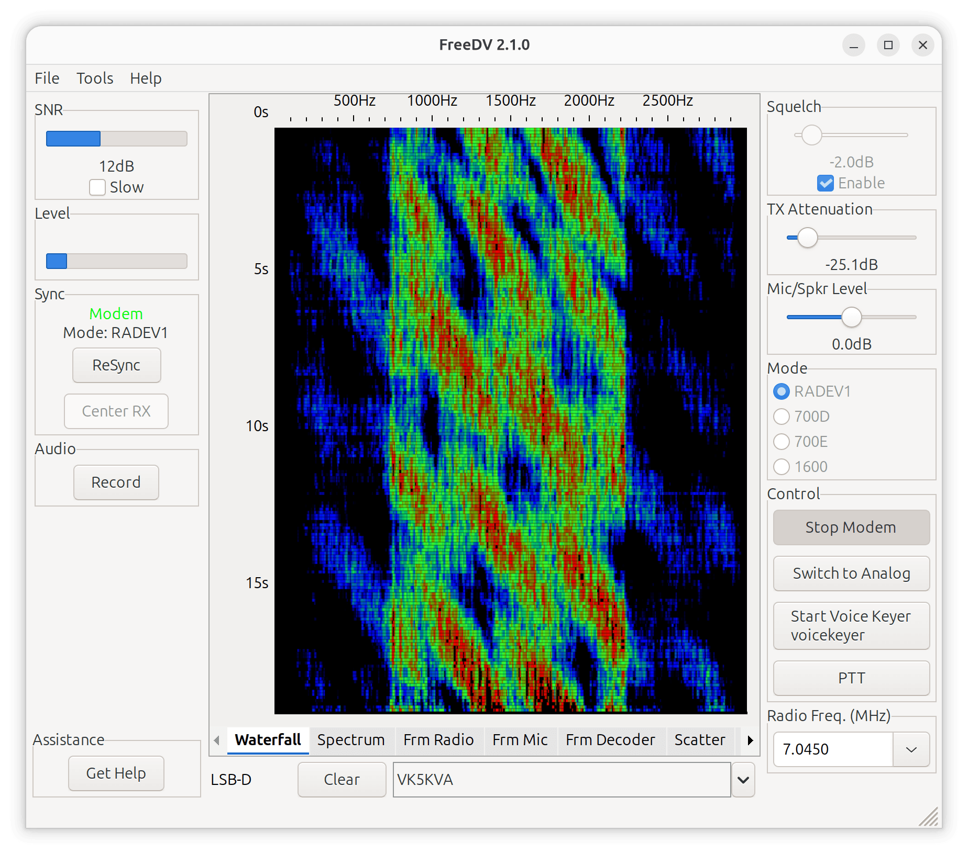Click the TX Attenuation slider handle
Image resolution: width=968 pixels, height=854 pixels.
[x=807, y=238]
